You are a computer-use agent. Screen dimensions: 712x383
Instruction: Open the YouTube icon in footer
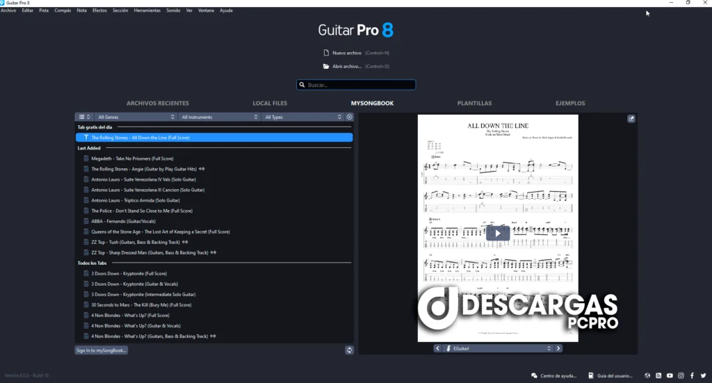(x=670, y=375)
